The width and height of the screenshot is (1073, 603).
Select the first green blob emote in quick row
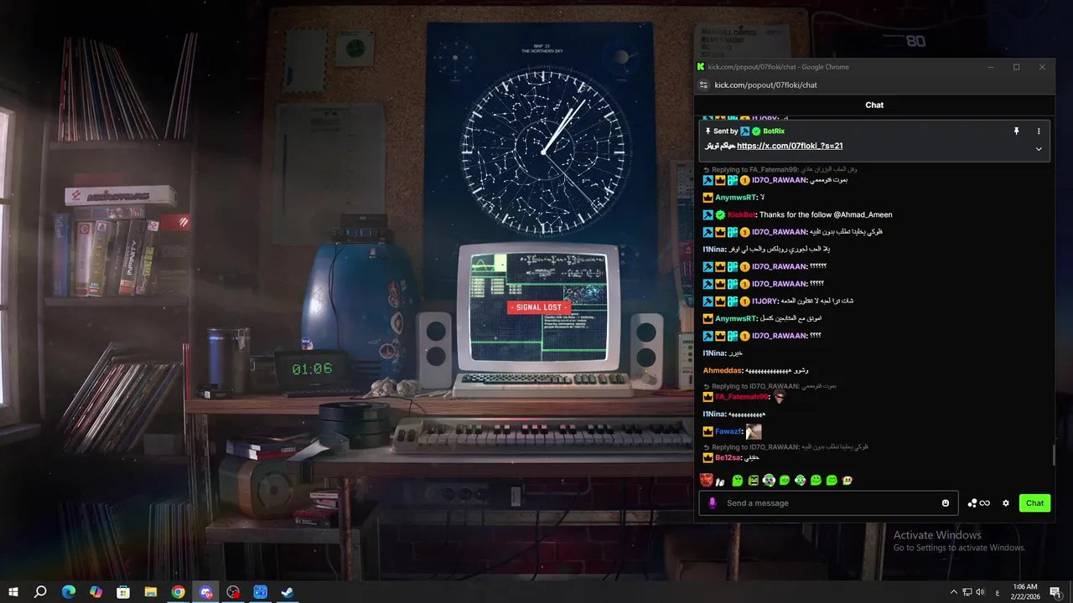pos(737,481)
